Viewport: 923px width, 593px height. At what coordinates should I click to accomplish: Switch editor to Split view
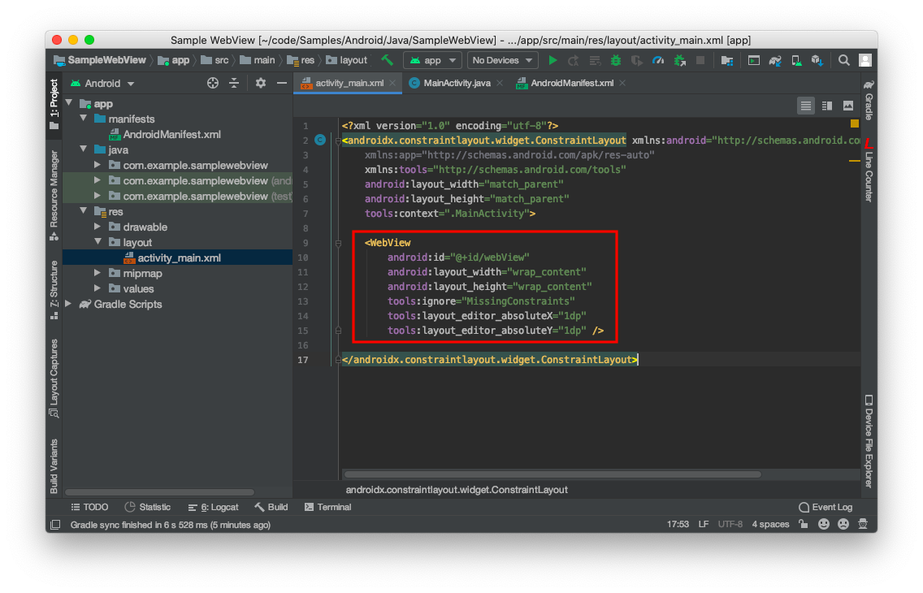click(827, 106)
